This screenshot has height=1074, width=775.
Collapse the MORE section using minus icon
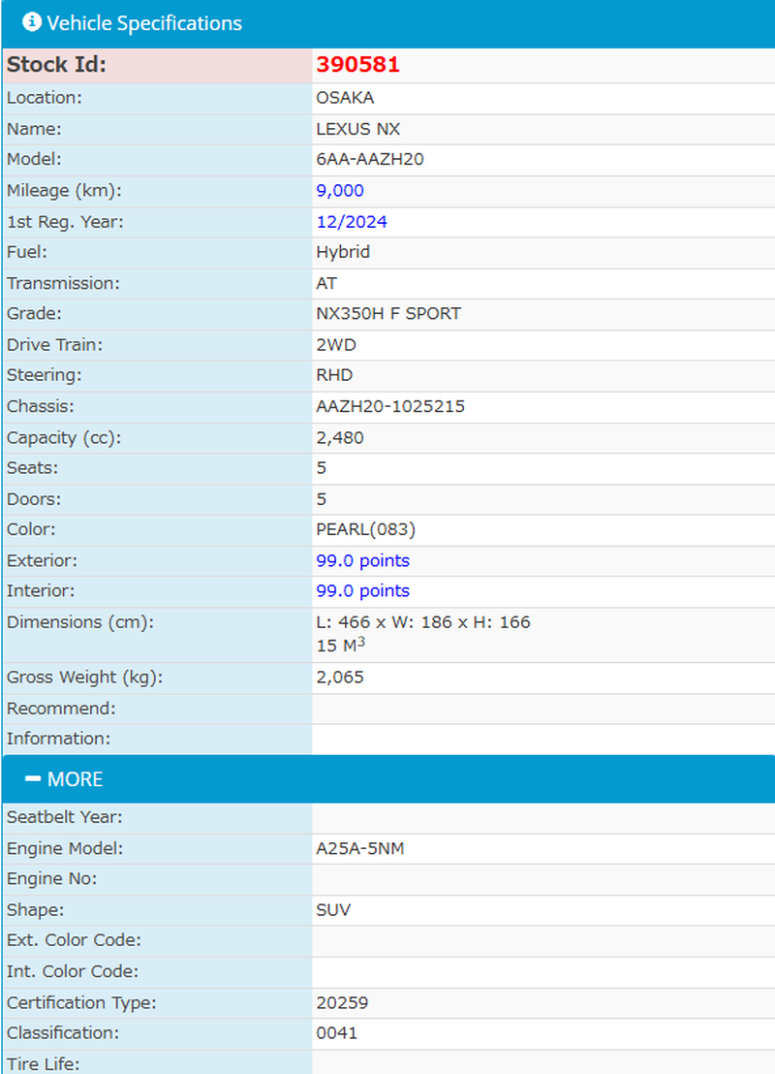pos(32,778)
